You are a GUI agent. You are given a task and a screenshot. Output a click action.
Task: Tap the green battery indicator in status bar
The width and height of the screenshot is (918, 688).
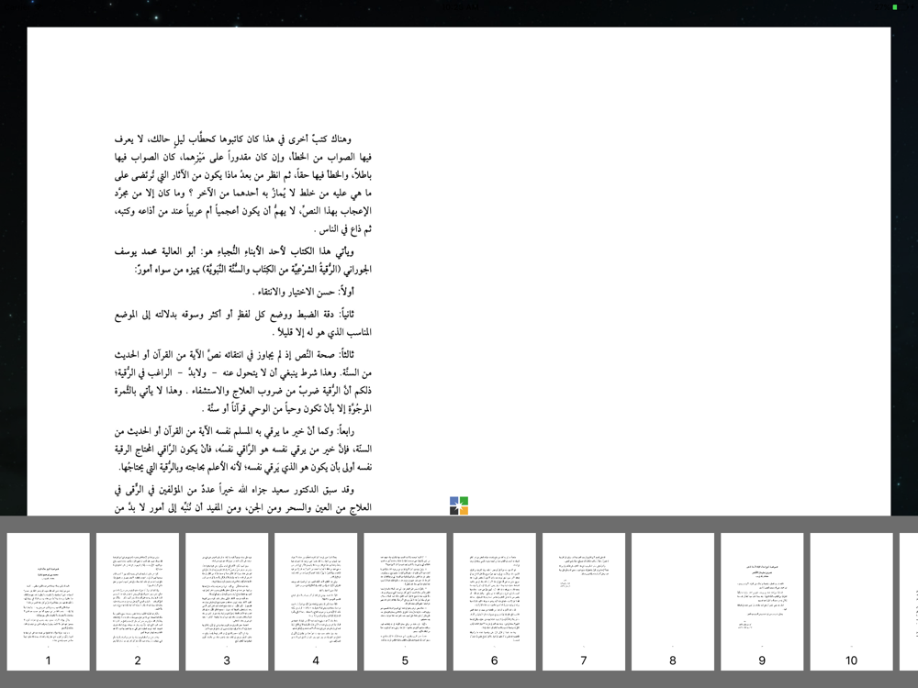894,7
